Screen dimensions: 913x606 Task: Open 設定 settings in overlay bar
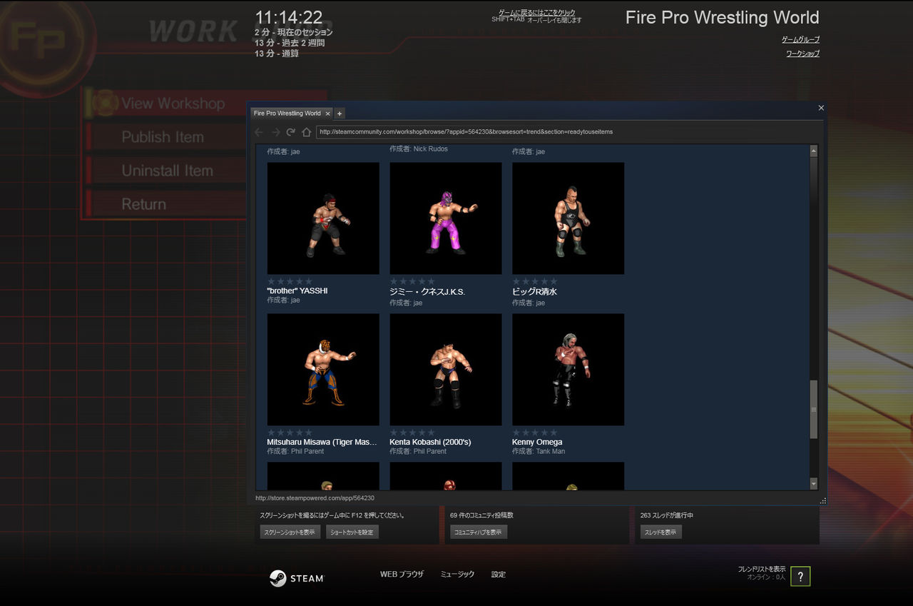(x=499, y=575)
